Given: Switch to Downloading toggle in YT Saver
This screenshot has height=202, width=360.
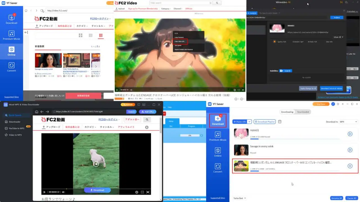Looking at the screenshot, I should point(287,112).
